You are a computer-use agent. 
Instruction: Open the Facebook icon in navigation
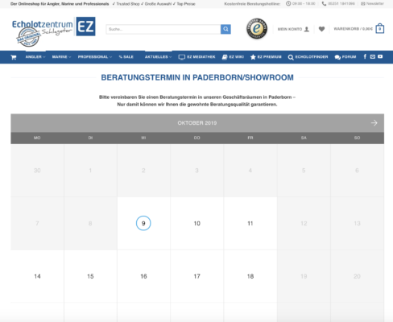click(x=365, y=56)
